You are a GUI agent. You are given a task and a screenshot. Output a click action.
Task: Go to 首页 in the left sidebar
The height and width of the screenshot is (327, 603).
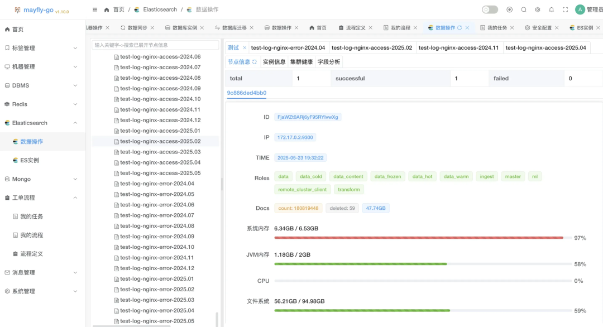(x=42, y=29)
